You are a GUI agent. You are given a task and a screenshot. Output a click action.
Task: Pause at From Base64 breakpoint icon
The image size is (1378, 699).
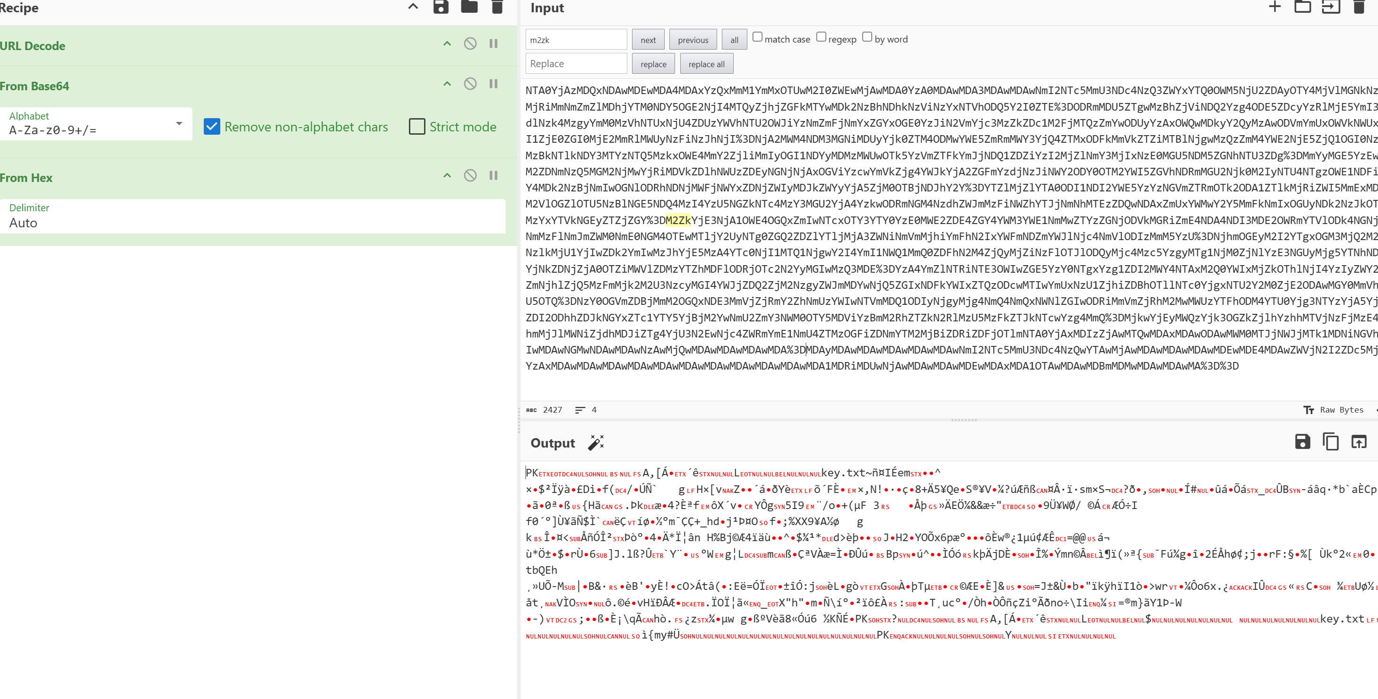click(x=493, y=84)
